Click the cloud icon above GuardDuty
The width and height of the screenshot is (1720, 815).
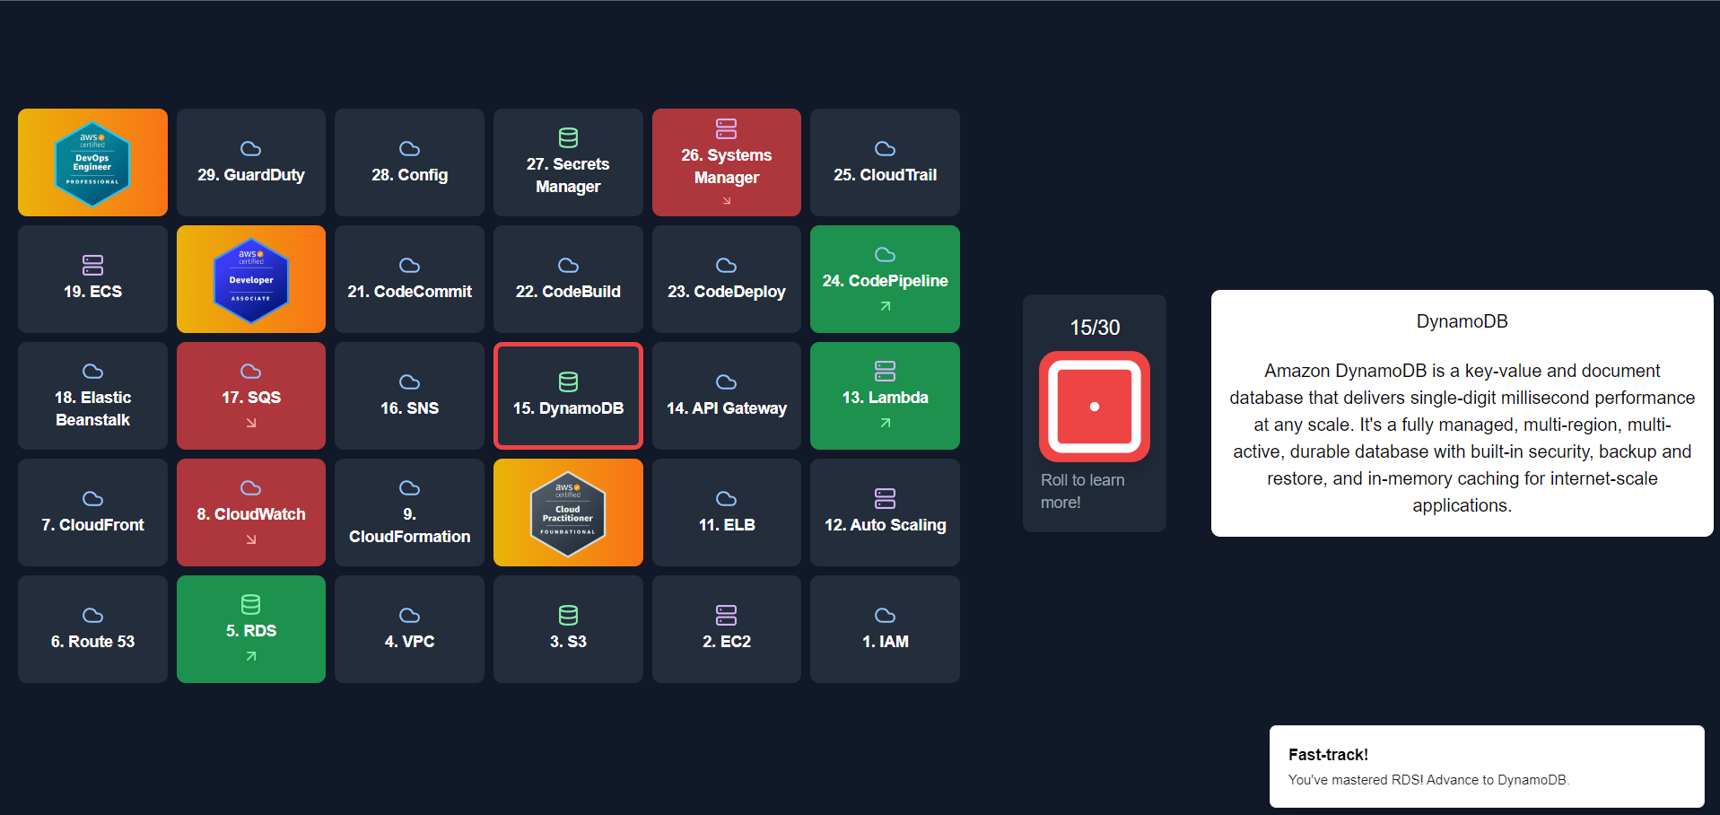click(x=251, y=148)
